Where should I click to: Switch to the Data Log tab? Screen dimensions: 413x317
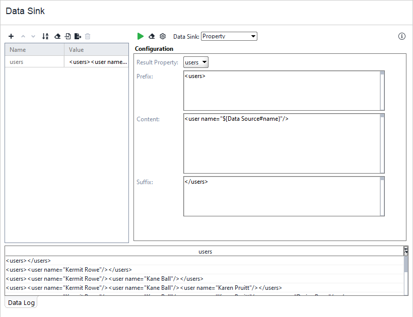click(21, 302)
